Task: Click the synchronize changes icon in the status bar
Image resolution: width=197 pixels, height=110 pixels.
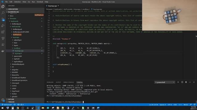Action: click(x=14, y=105)
